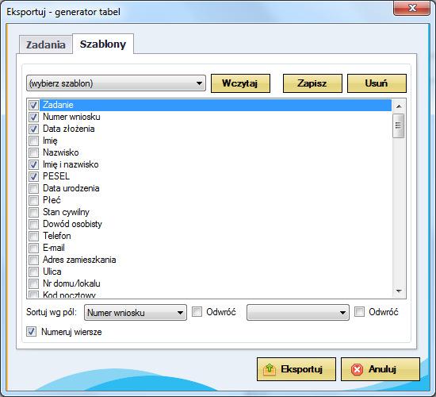The image size is (436, 397).
Task: Click the red cancel X icon
Action: 357,370
